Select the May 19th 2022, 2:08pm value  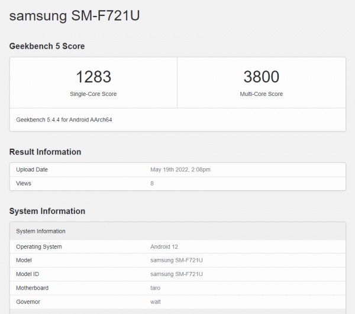180,169
